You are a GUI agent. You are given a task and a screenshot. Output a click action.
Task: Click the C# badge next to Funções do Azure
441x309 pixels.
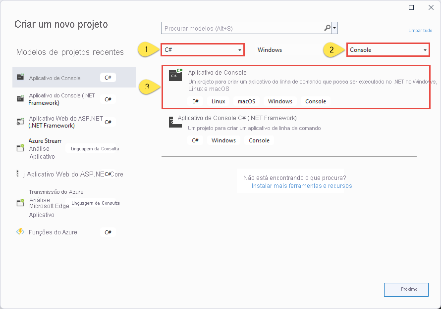coord(108,231)
